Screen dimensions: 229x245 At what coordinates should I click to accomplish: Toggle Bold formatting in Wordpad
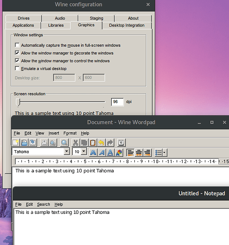93,152
